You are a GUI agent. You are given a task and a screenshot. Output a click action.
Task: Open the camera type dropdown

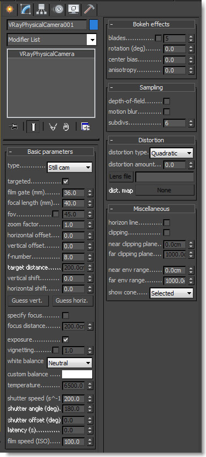tap(69, 168)
